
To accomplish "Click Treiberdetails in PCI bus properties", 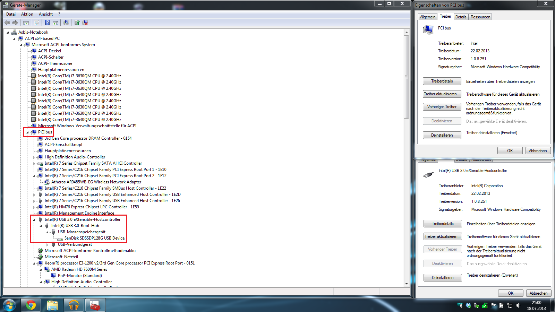I will (x=442, y=81).
